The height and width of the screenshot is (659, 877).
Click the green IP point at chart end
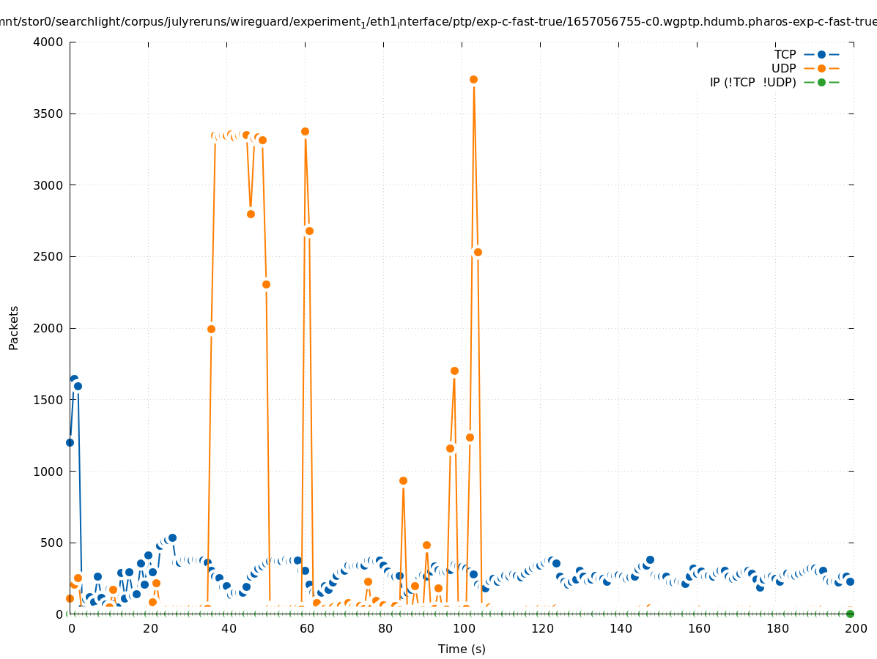pyautogui.click(x=850, y=614)
